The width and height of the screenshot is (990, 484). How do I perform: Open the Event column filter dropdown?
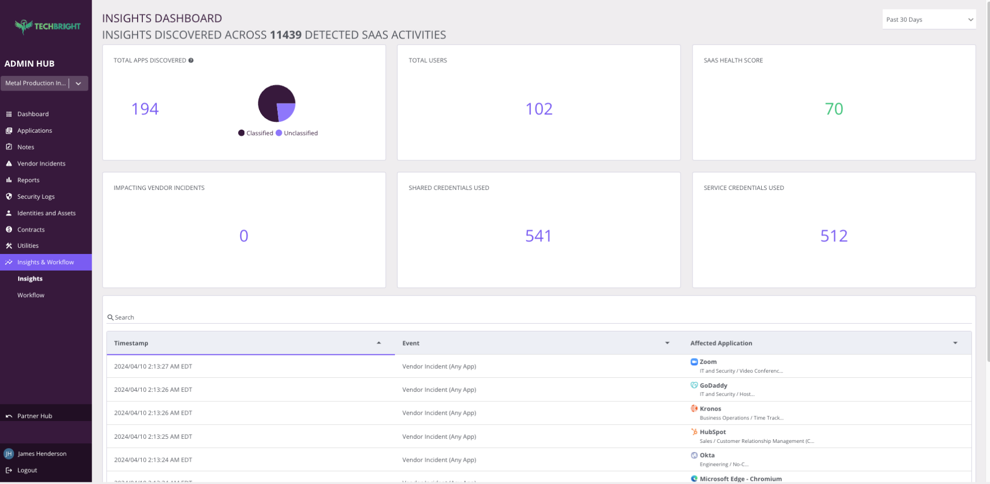pos(667,343)
